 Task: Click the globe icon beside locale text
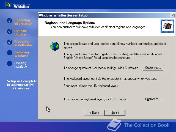[x=55, y=46]
